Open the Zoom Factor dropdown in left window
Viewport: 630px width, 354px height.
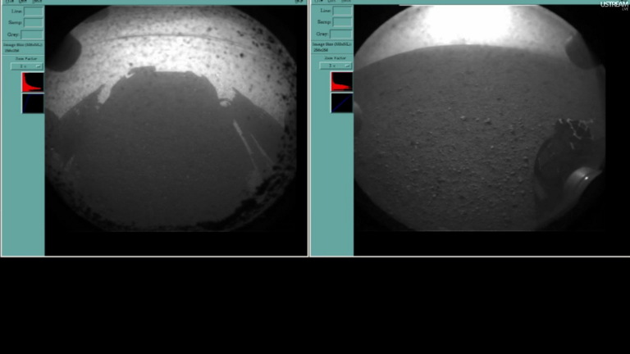coord(26,66)
